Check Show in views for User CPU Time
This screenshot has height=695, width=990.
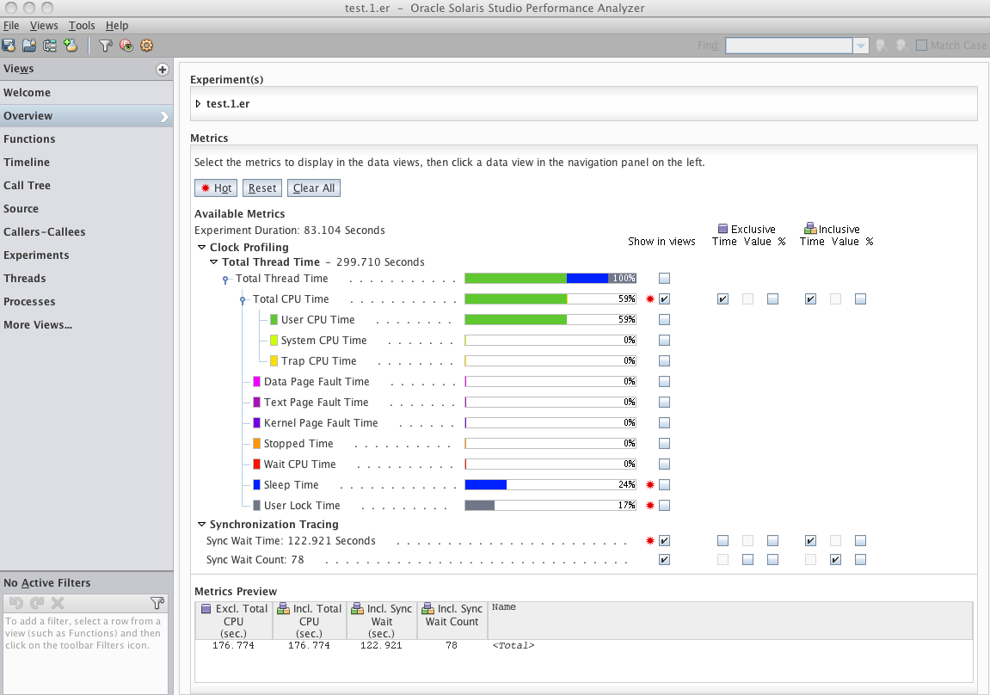pyautogui.click(x=664, y=320)
